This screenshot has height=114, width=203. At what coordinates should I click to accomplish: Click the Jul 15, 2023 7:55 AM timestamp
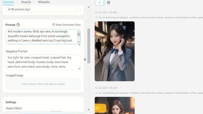tap(106, 88)
